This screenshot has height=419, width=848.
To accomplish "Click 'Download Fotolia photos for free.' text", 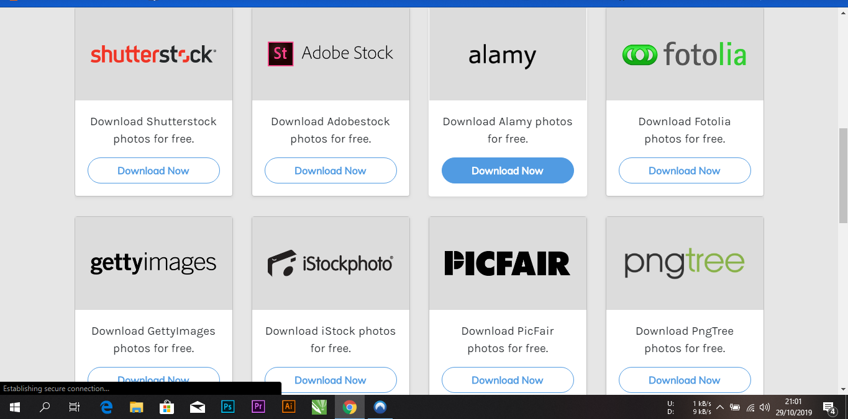I will (685, 130).
